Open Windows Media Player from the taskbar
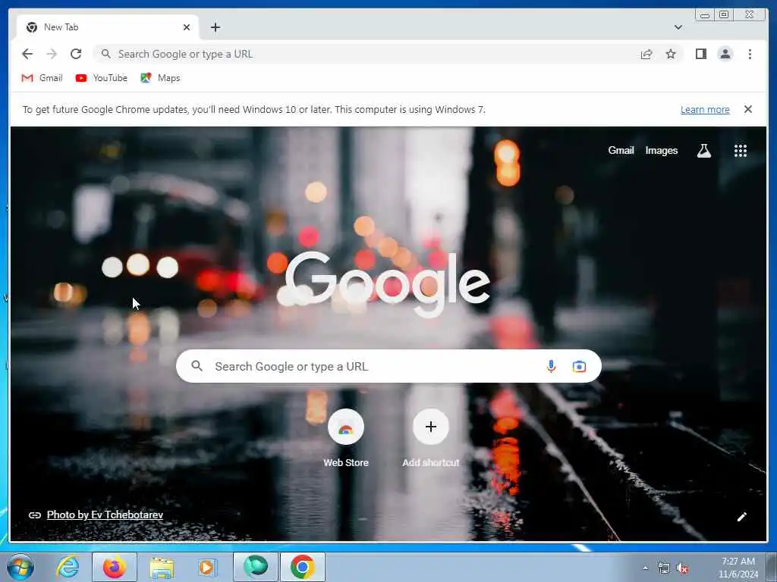The image size is (777, 582). [x=207, y=568]
